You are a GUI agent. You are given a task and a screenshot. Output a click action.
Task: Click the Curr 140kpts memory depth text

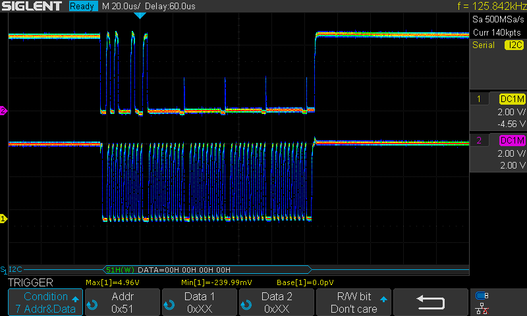click(497, 32)
